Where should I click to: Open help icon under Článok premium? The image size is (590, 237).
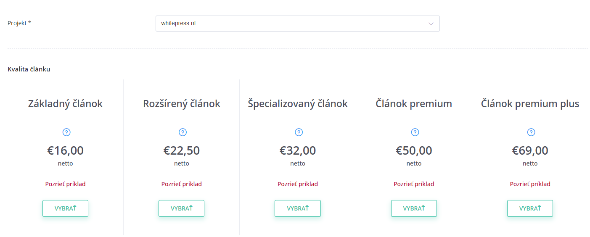point(415,132)
